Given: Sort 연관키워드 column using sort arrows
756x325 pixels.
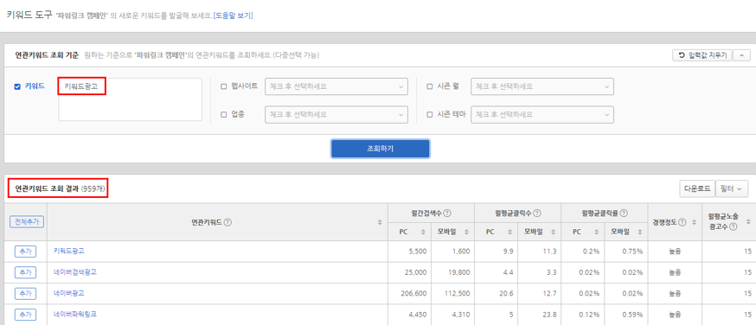Looking at the screenshot, I should [380, 222].
